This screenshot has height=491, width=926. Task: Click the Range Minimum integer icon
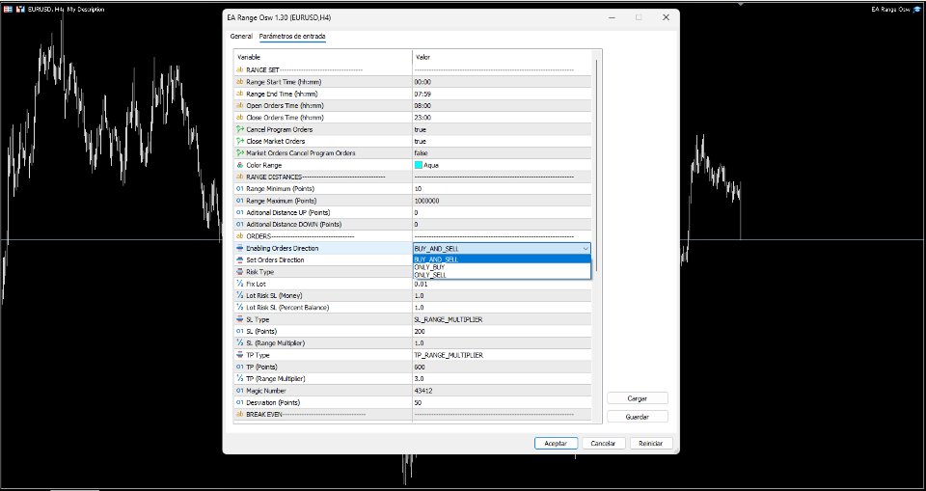pos(240,189)
